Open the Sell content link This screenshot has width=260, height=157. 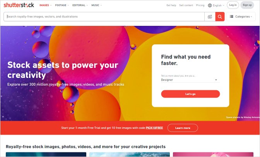(186, 5)
